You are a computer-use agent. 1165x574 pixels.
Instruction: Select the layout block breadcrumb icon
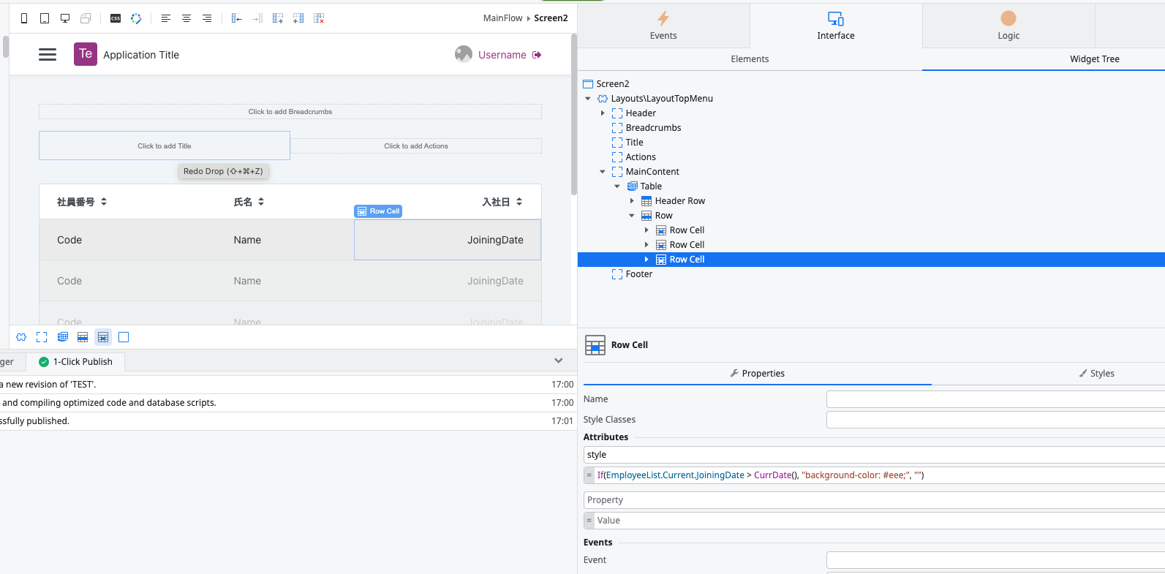21,337
